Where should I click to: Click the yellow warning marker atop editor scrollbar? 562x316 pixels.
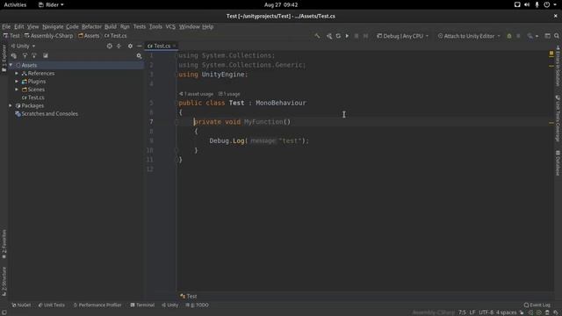551,54
